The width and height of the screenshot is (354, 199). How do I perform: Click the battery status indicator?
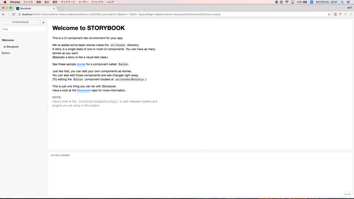click(302, 2)
